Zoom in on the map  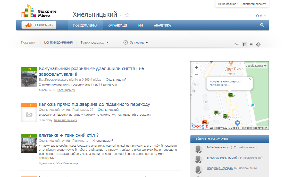pyautogui.click(x=196, y=68)
